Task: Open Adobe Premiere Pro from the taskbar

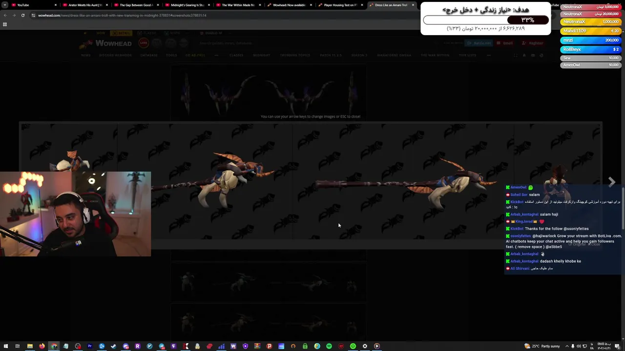Action: (x=90, y=346)
